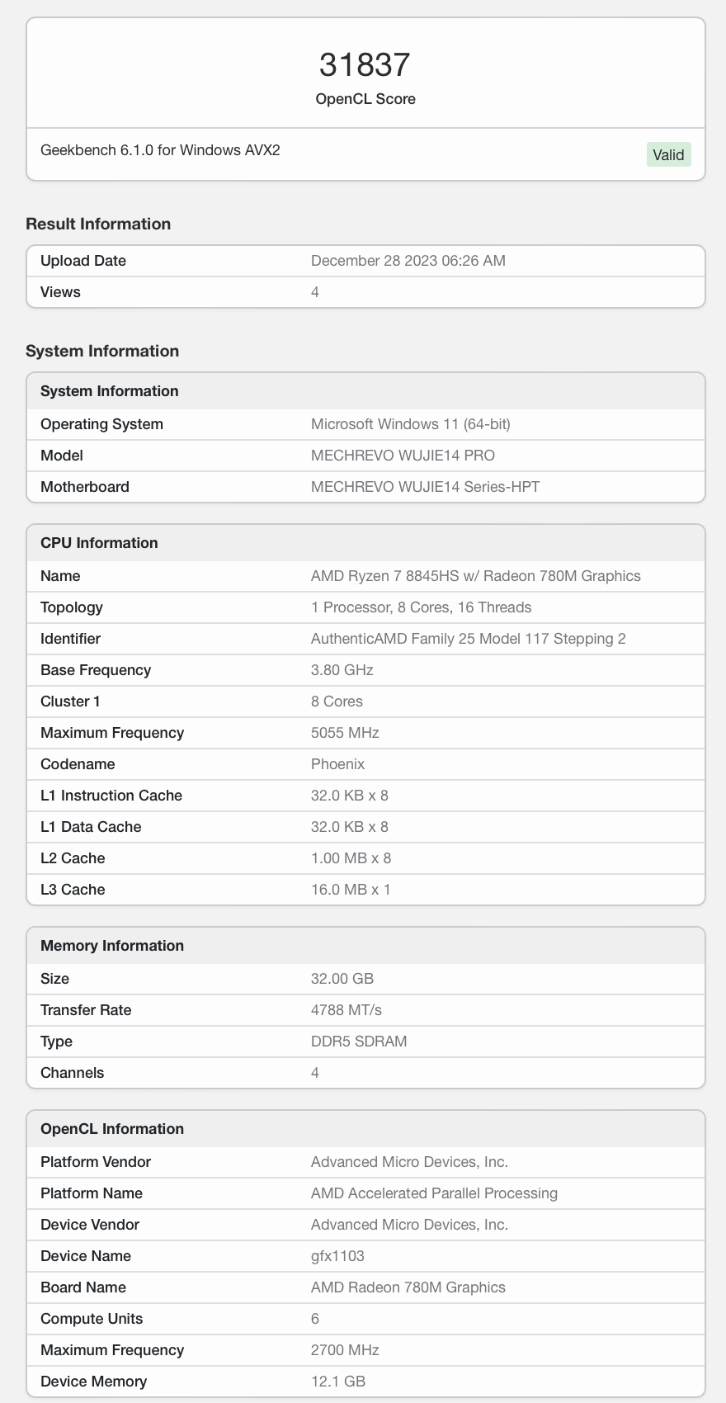
Task: Click the 'L1 Data Cache' label
Action: click(91, 827)
